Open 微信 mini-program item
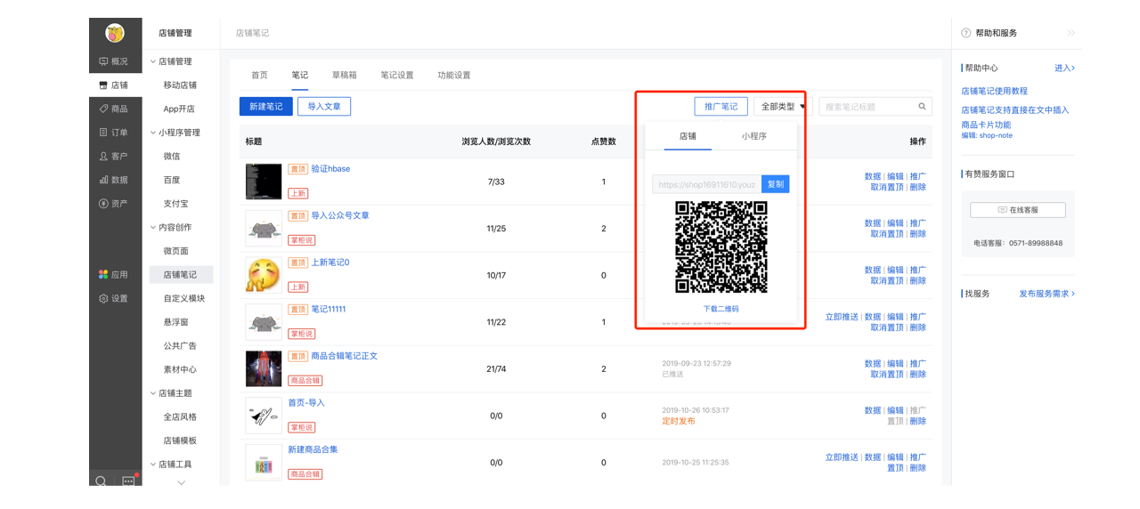The width and height of the screenshot is (1140, 509). tap(172, 156)
